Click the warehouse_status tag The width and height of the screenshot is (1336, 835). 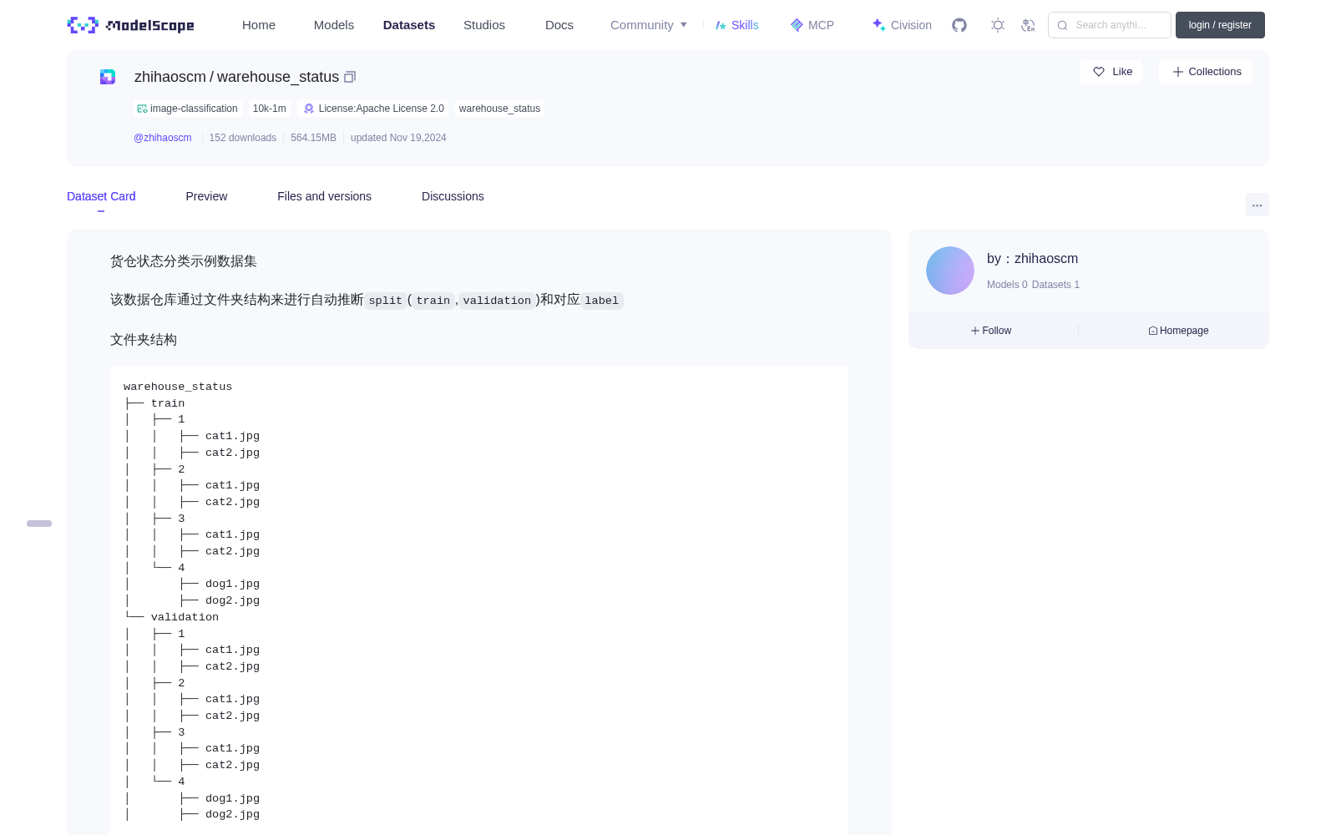pyautogui.click(x=499, y=109)
